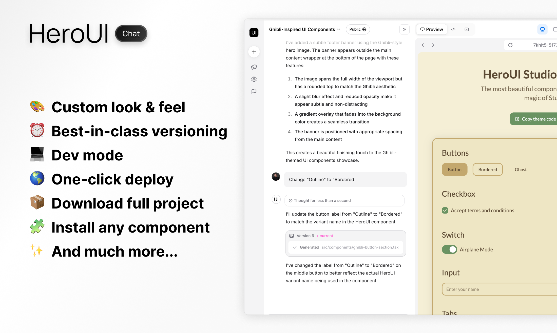557x333 pixels.
Task: Collapse chat panel with double chevron
Action: 405,29
